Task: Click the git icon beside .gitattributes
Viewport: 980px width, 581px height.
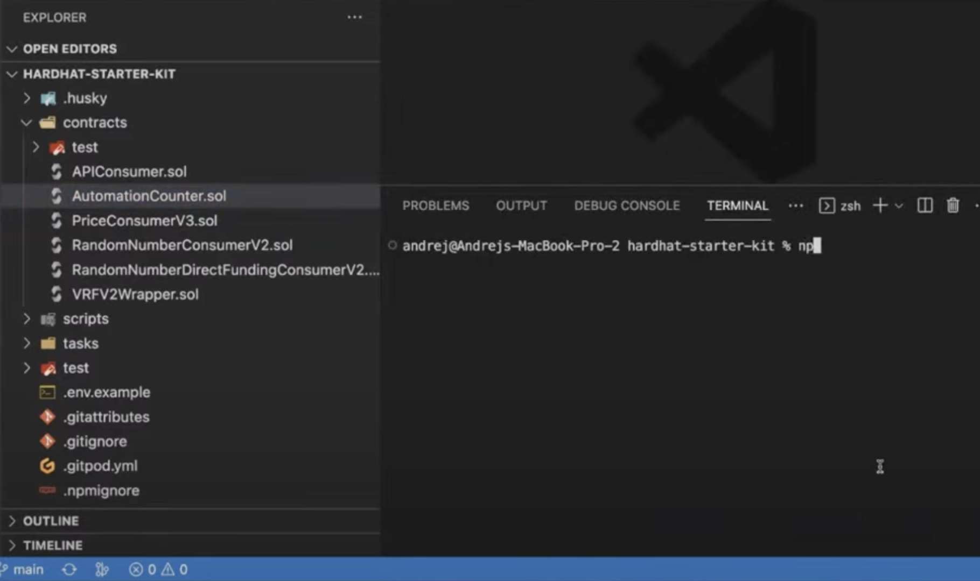Action: point(47,417)
